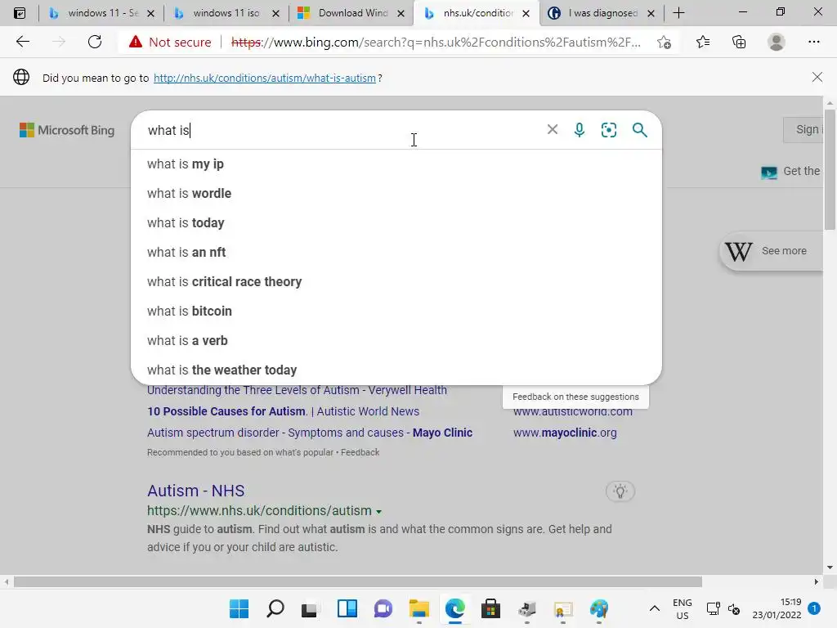Open 'Understanding the Three Levels of Autism' link

point(297,390)
